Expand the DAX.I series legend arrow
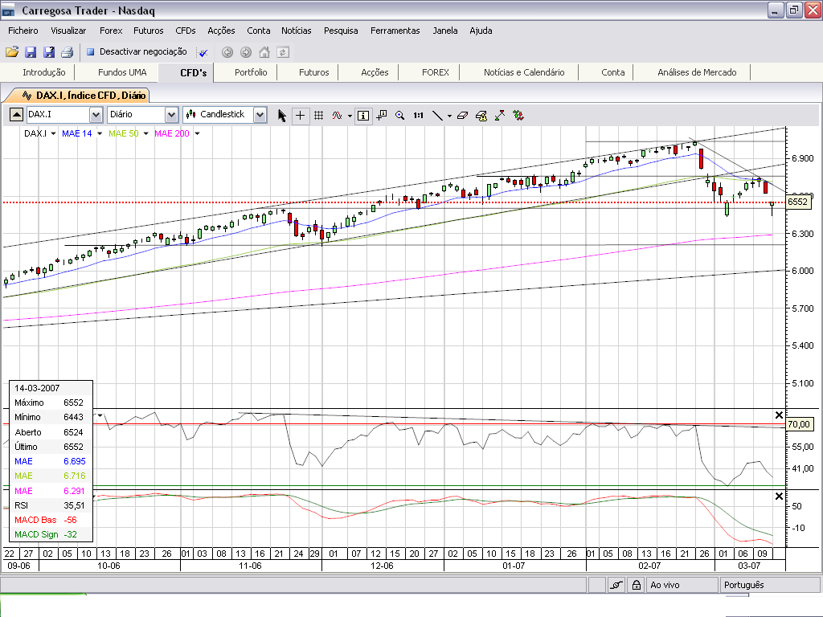 (53, 134)
